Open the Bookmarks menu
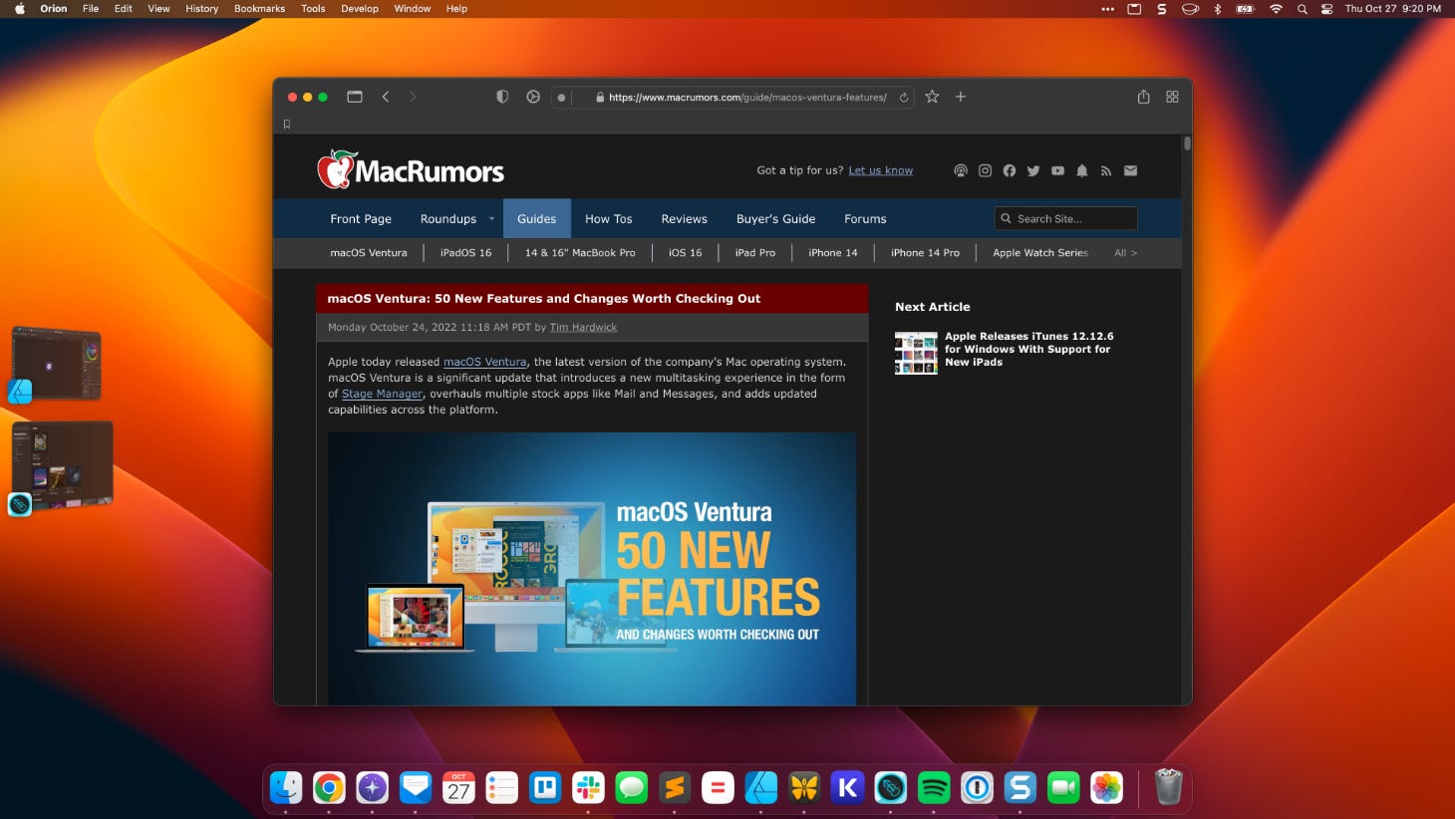The width and height of the screenshot is (1455, 819). pyautogui.click(x=259, y=9)
